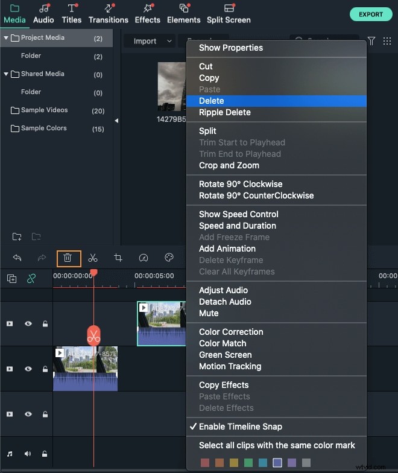
Task: Select the crop tool icon
Action: coord(118,258)
